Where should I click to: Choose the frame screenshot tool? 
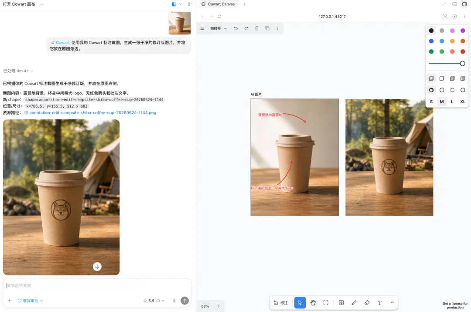click(x=326, y=303)
